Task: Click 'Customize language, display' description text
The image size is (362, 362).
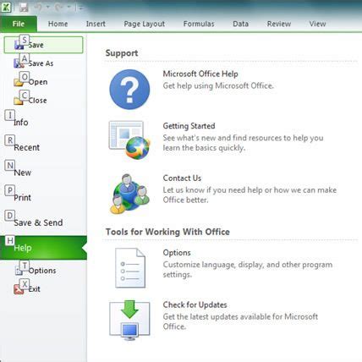Action: pyautogui.click(x=248, y=270)
